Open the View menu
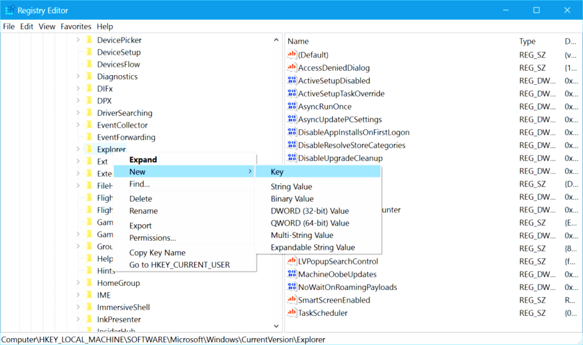Screen dimensions: 583x345 click(47, 26)
